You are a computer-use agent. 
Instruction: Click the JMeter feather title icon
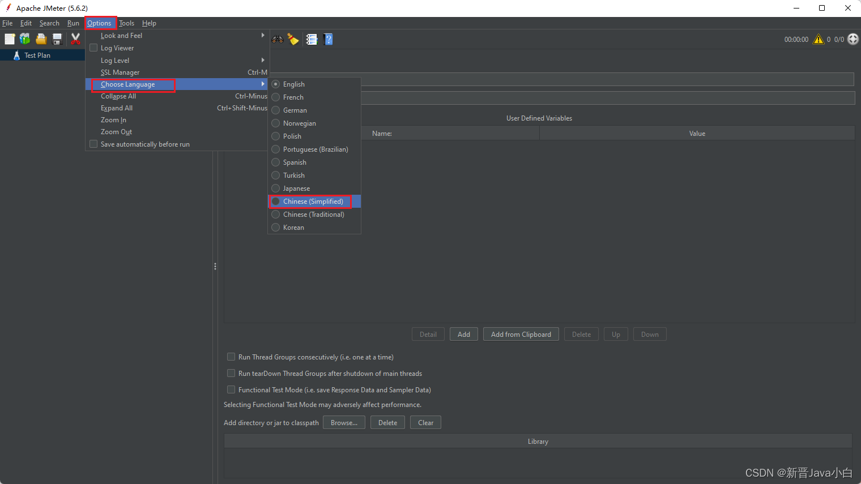pyautogui.click(x=8, y=8)
